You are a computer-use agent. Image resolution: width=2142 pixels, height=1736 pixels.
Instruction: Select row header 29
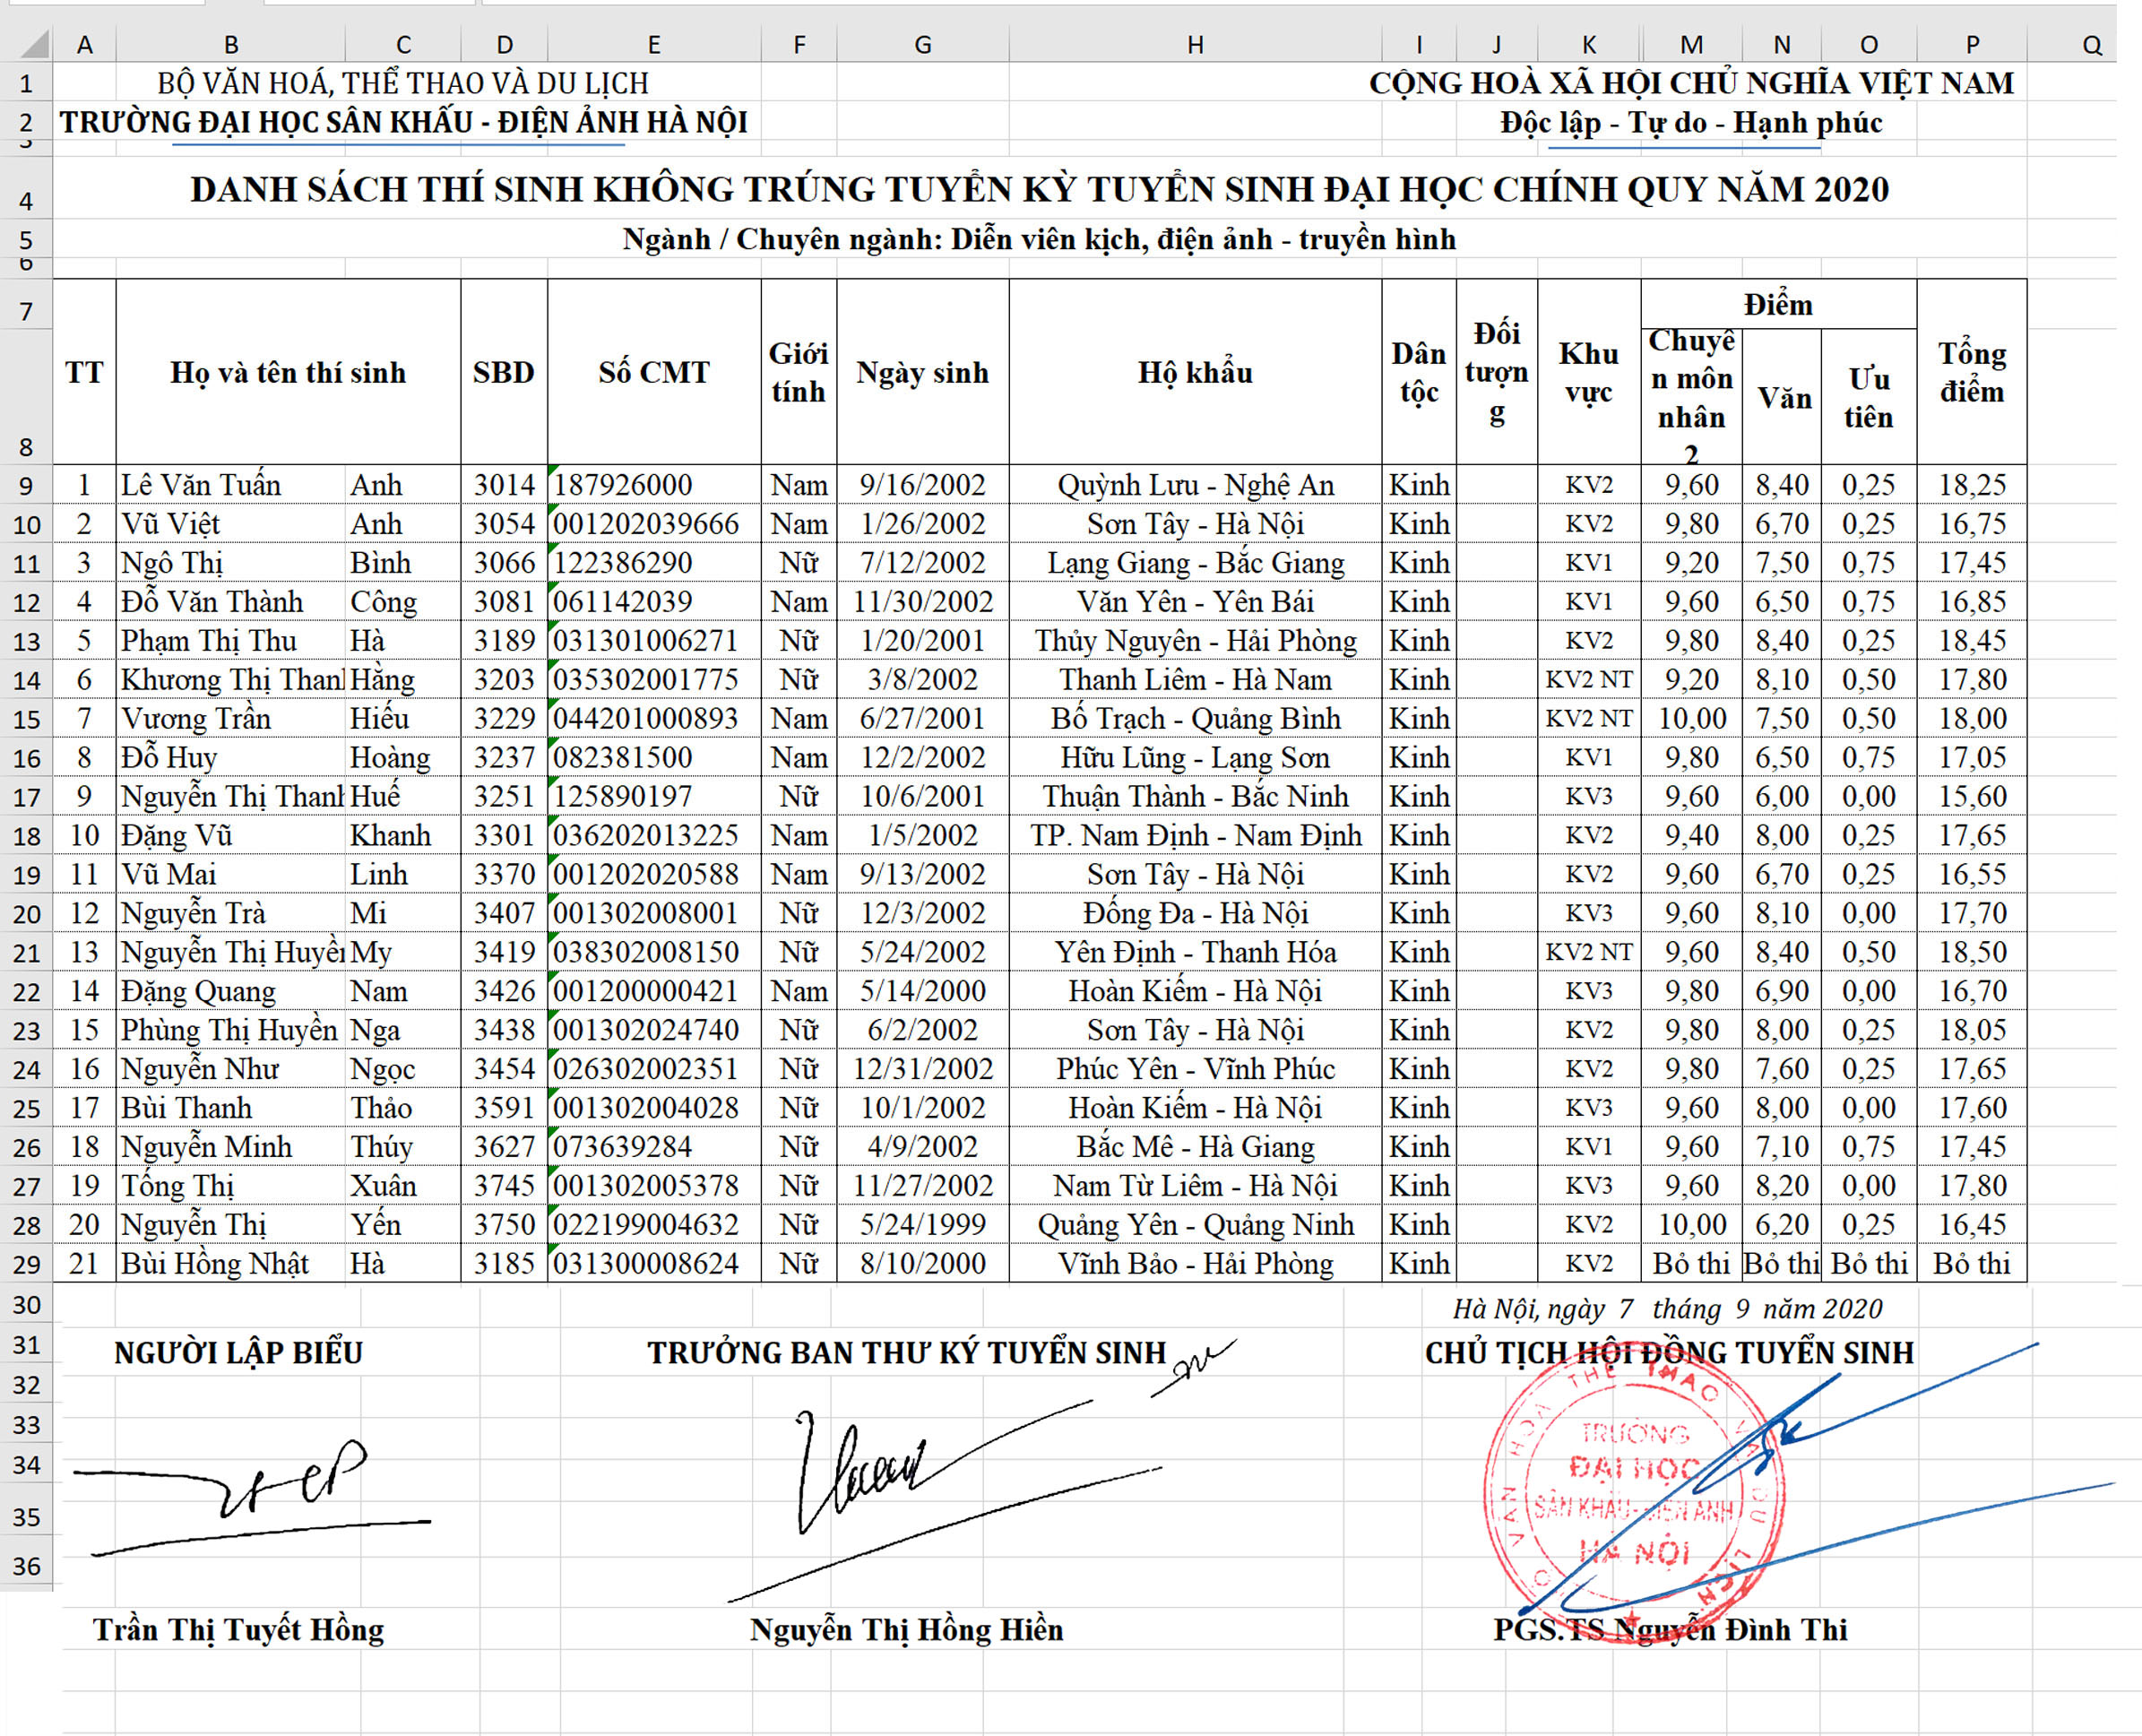tap(26, 1265)
